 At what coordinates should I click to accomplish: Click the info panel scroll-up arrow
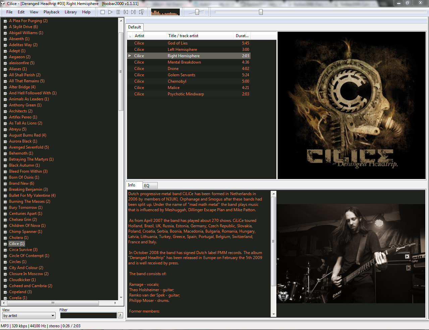coord(274,194)
